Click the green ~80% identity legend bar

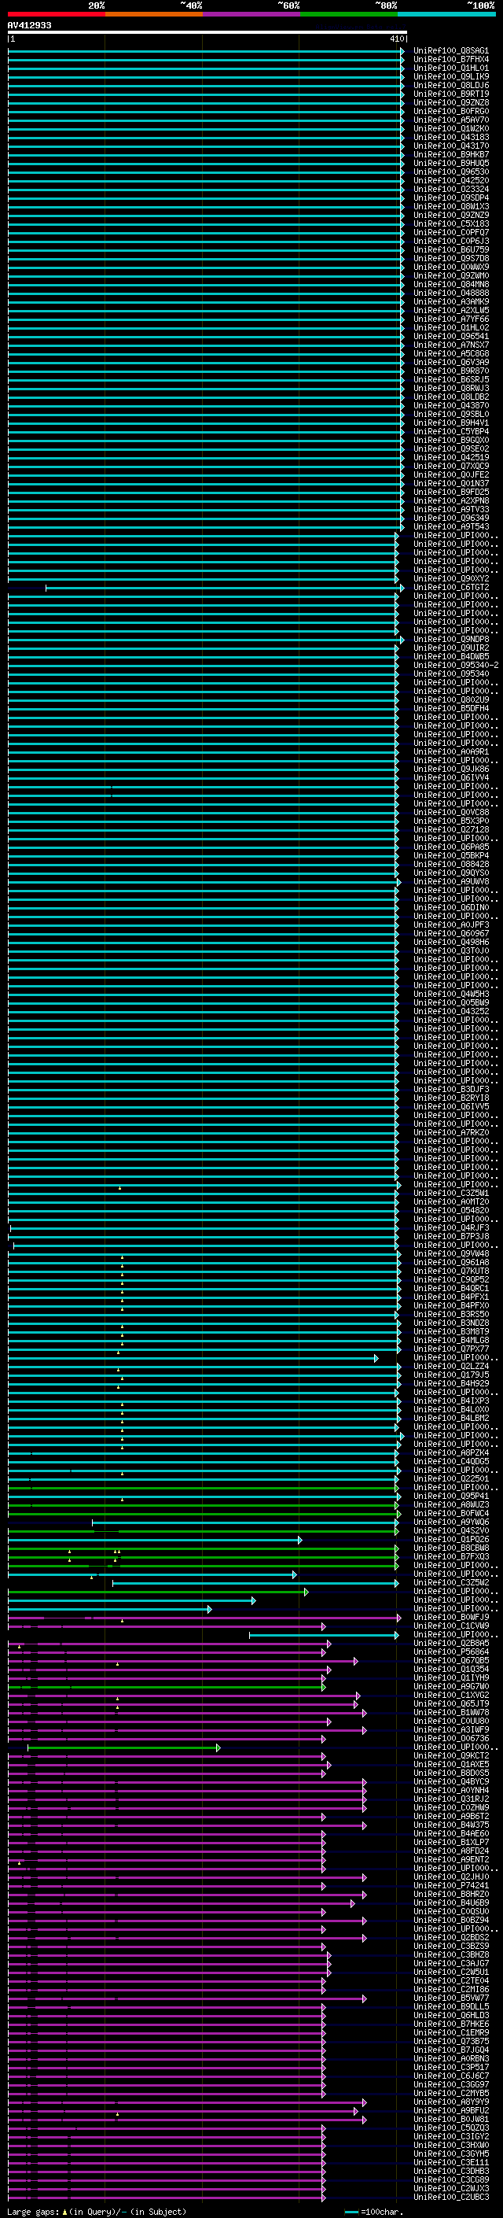point(348,14)
